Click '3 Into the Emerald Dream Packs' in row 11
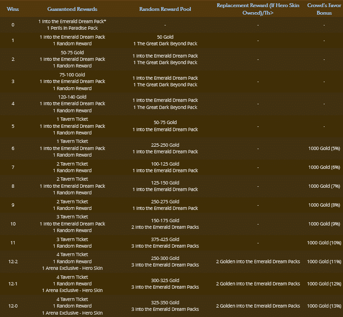The width and height of the screenshot is (343, 317). pyautogui.click(x=165, y=246)
